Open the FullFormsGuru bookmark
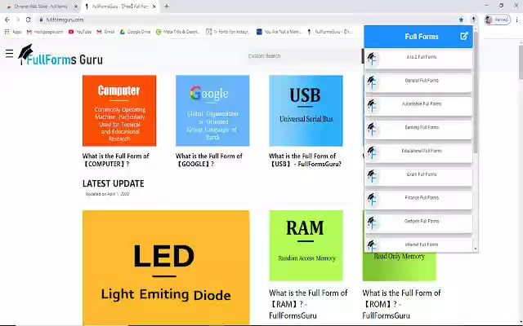The height and width of the screenshot is (326, 523). click(330, 32)
